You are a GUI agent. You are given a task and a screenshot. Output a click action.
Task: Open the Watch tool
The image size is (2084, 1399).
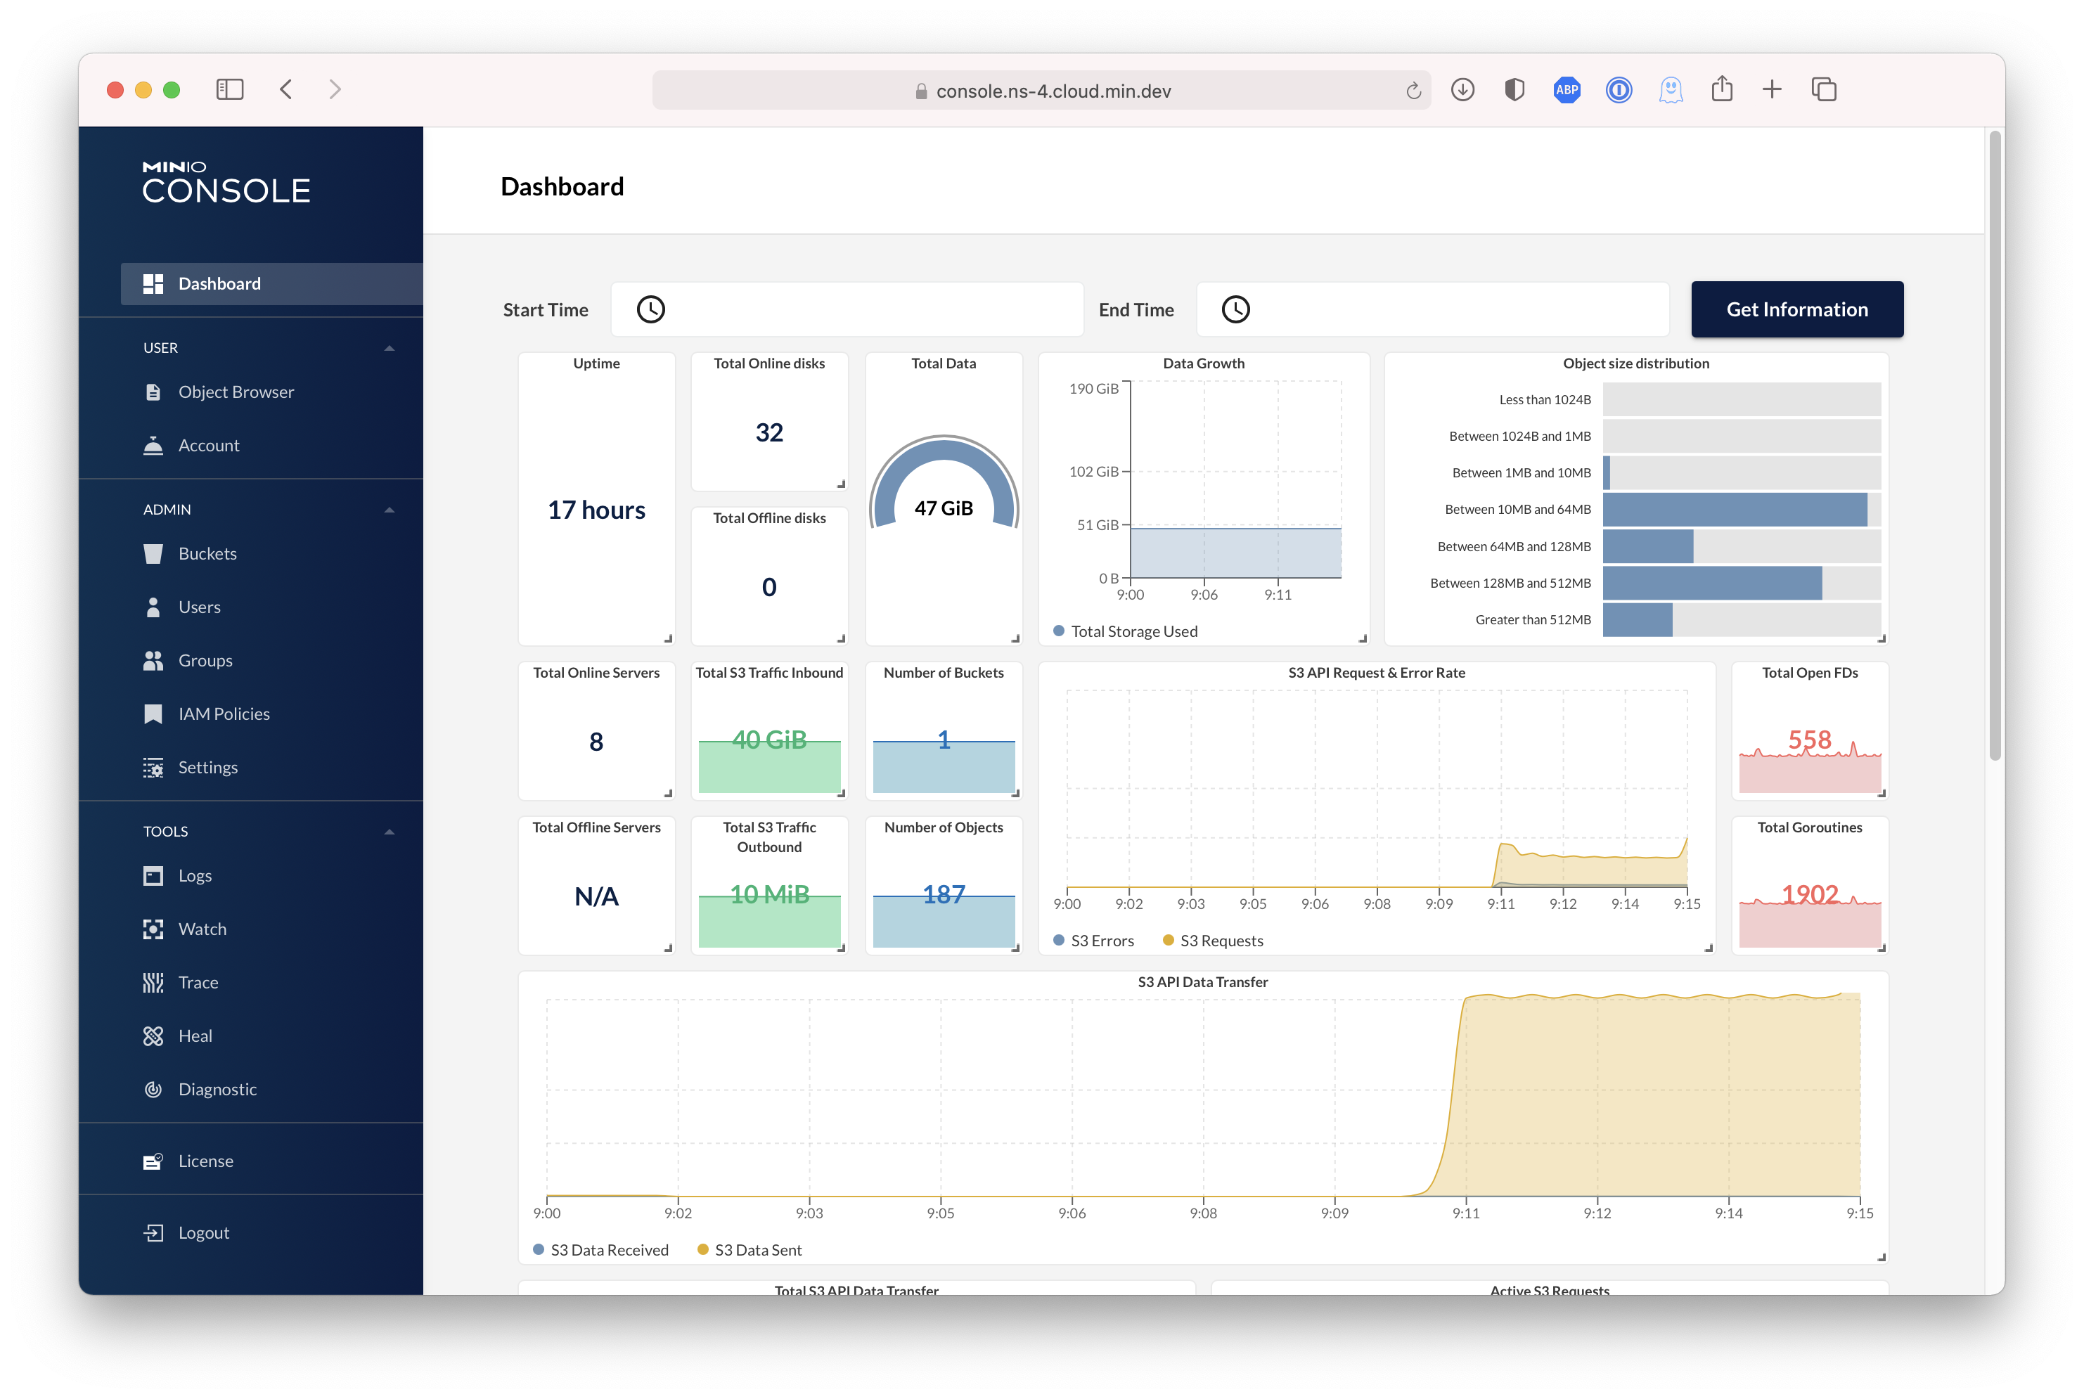coord(203,929)
